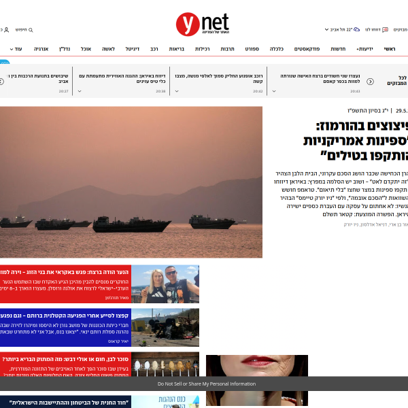Image resolution: width=408 pixels, height=408 pixels.
Task: Click the main story ships-at-sunset image
Action: click(x=131, y=182)
